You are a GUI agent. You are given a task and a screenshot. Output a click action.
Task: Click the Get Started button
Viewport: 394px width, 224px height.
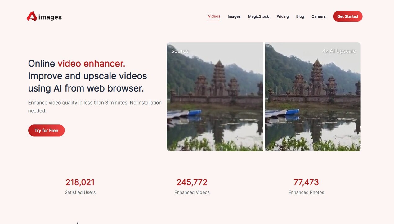pyautogui.click(x=347, y=16)
